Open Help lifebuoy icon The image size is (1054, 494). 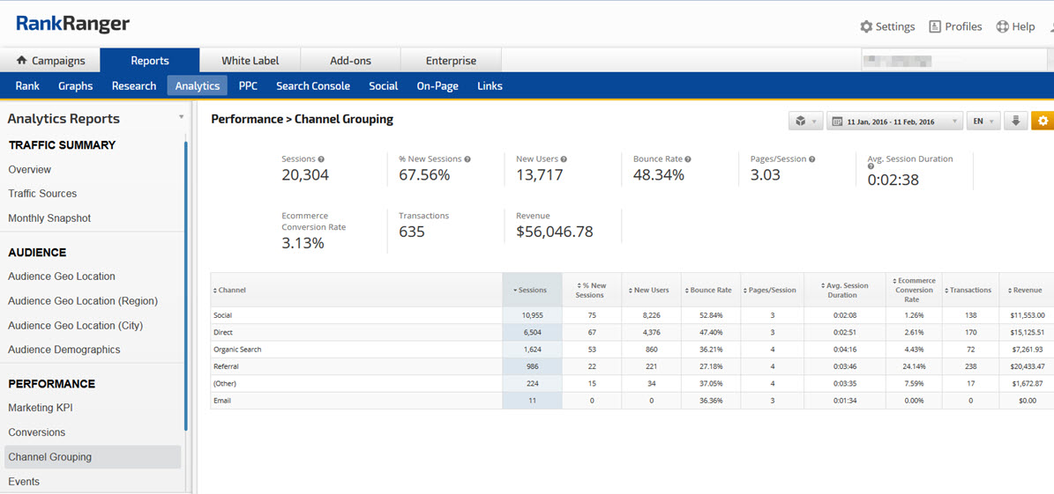pyautogui.click(x=1002, y=26)
